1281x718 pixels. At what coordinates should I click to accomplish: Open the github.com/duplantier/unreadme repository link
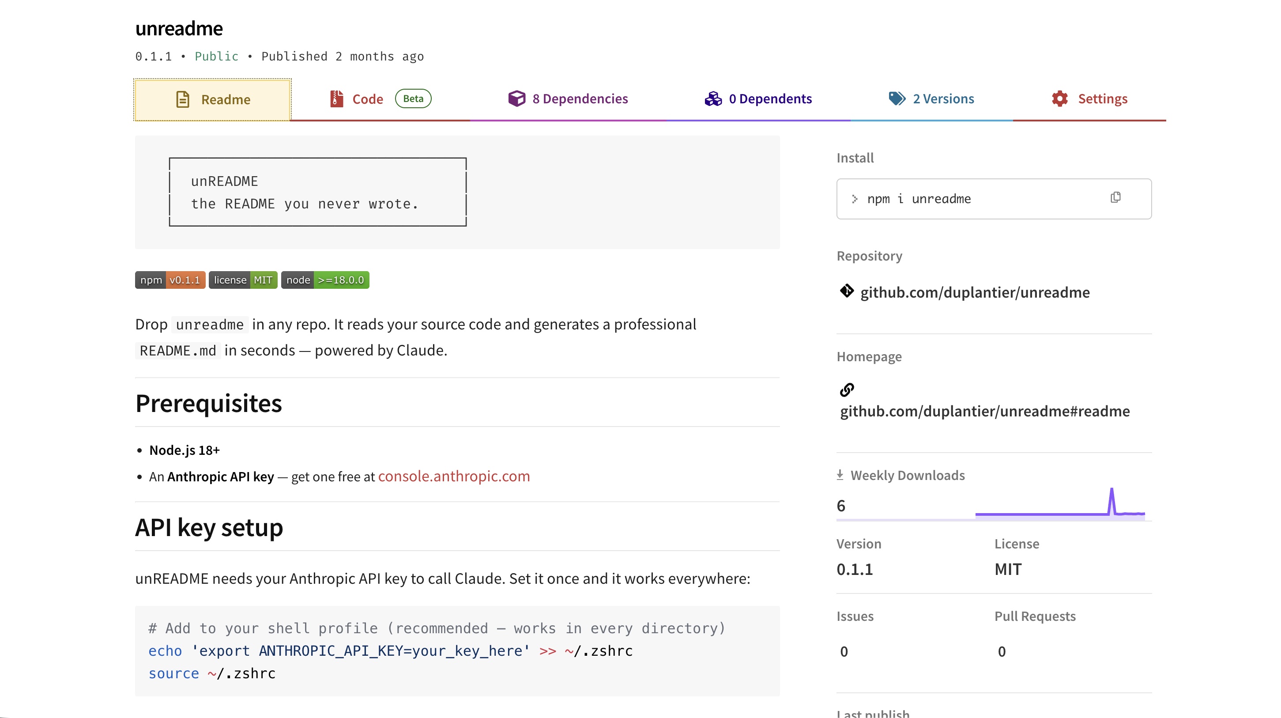tap(975, 292)
